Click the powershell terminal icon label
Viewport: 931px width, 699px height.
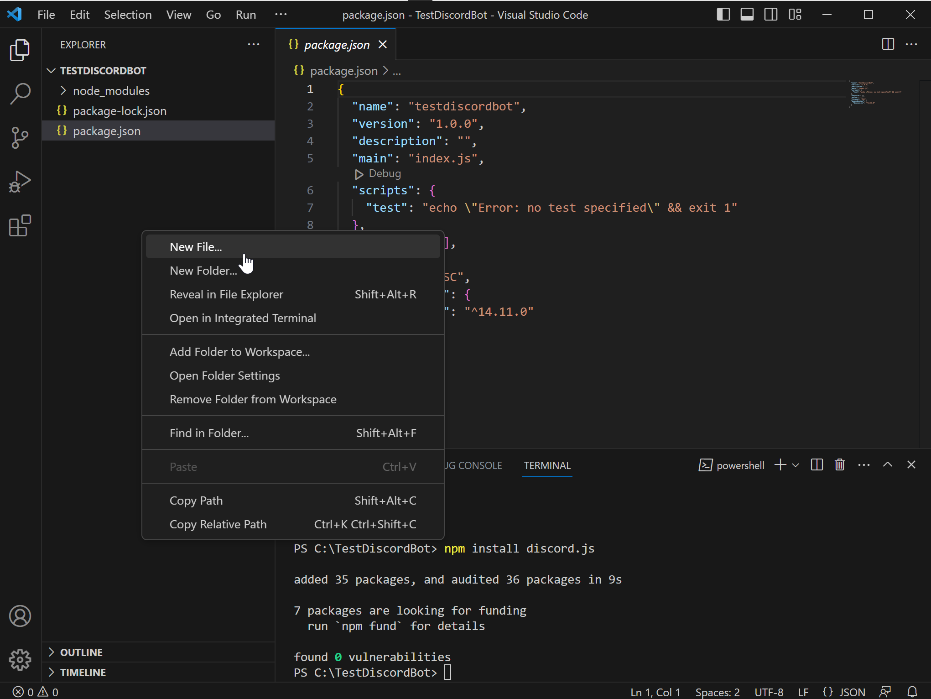coord(732,465)
